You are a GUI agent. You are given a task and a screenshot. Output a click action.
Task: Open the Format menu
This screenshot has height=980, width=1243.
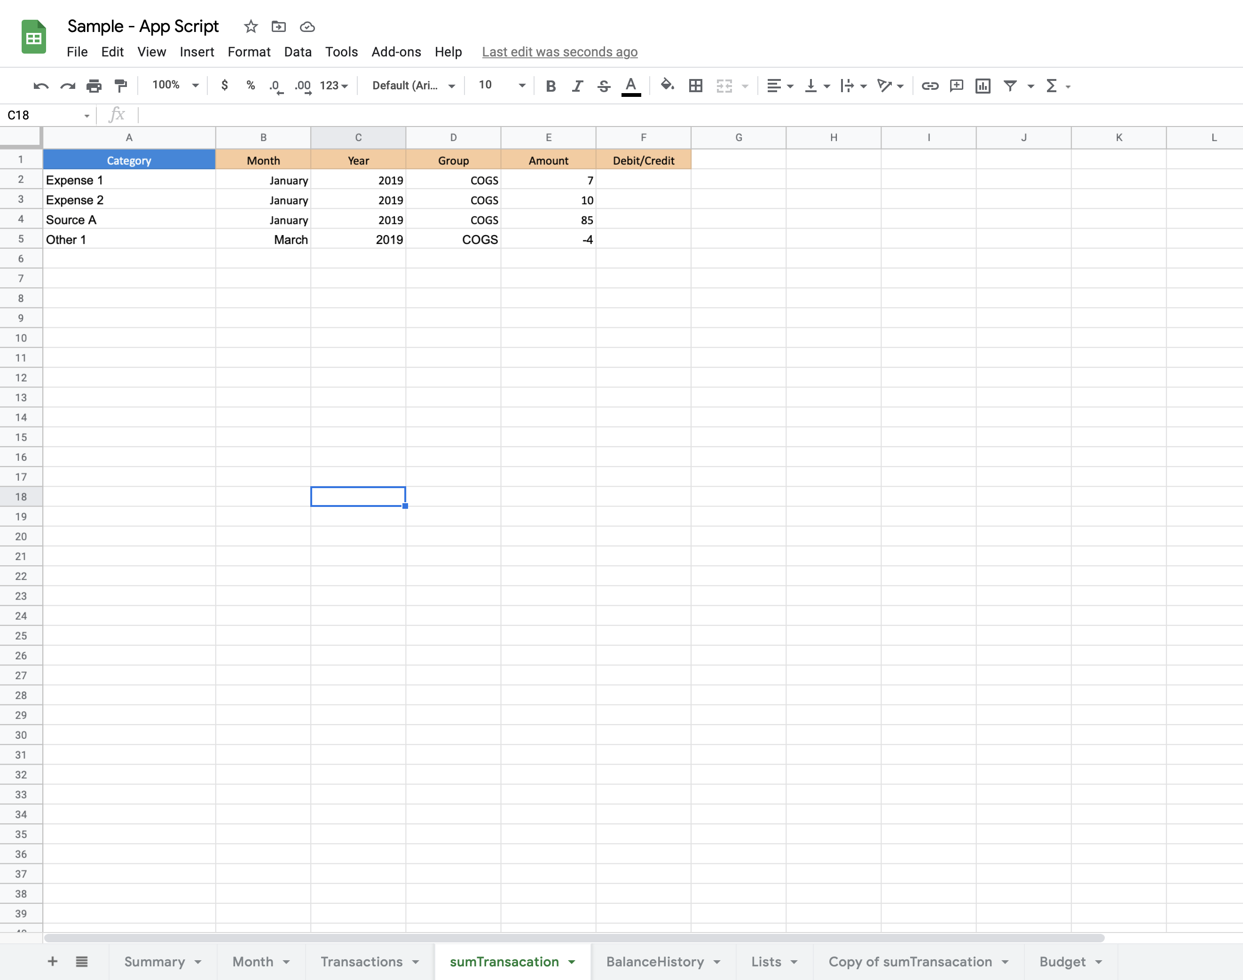click(x=246, y=50)
